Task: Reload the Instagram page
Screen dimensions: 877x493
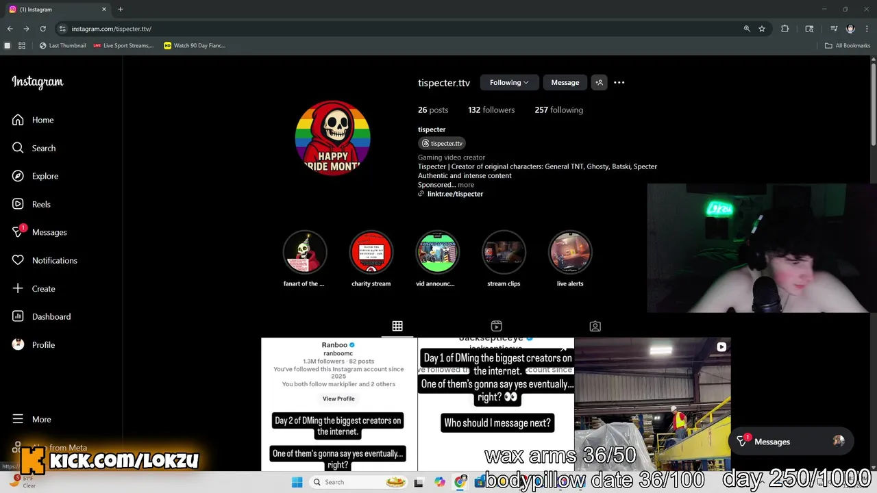Action: pyautogui.click(x=42, y=29)
